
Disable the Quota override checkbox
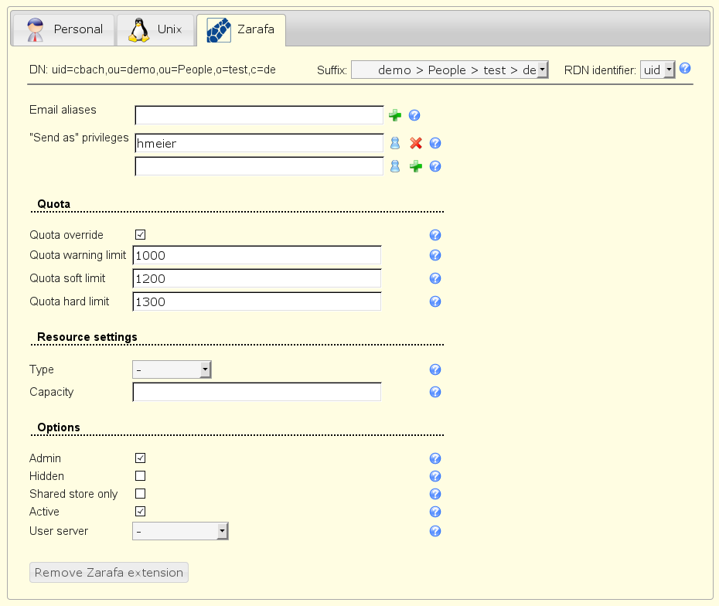(141, 235)
